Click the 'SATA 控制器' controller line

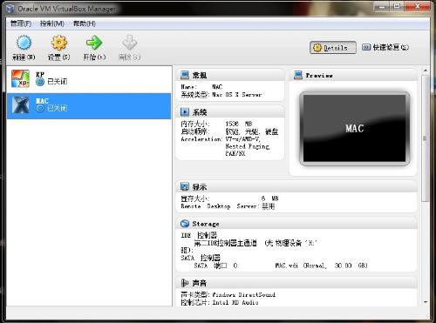coord(201,258)
